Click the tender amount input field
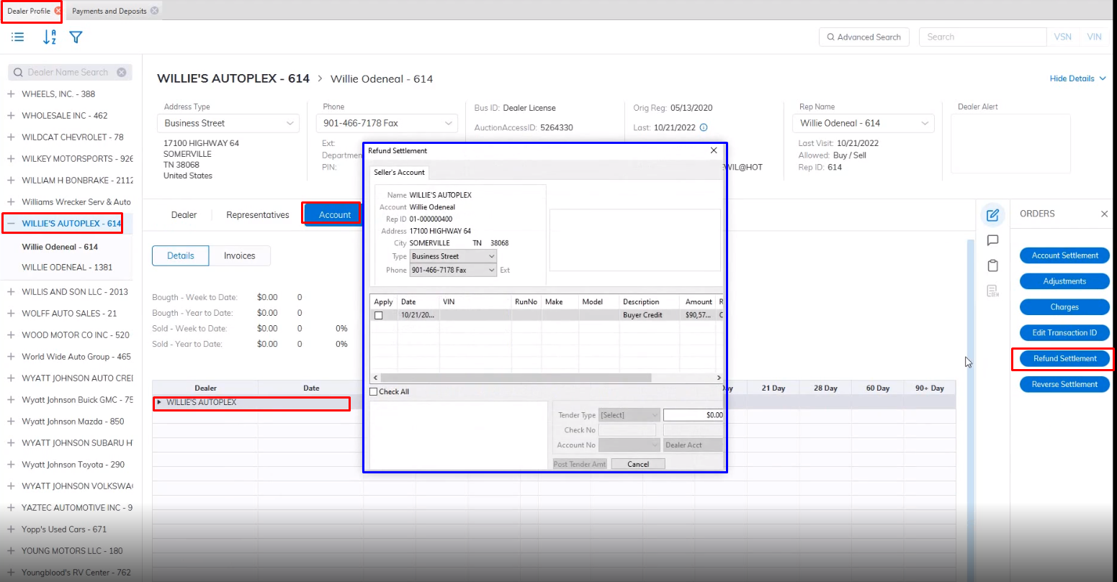The image size is (1117, 582). click(x=693, y=415)
